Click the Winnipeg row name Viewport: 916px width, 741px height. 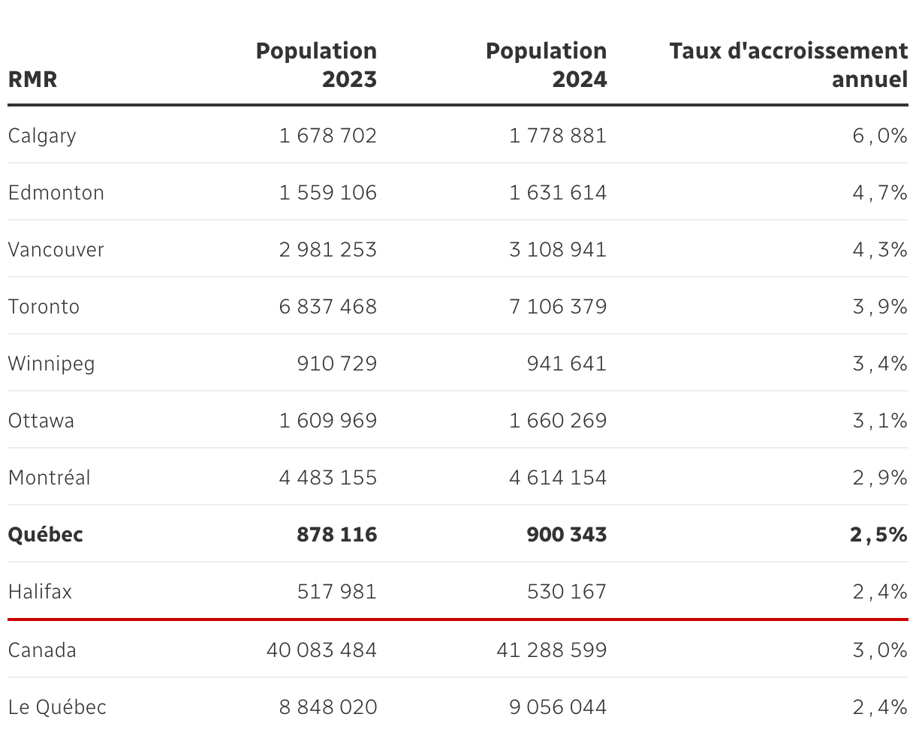point(52,364)
